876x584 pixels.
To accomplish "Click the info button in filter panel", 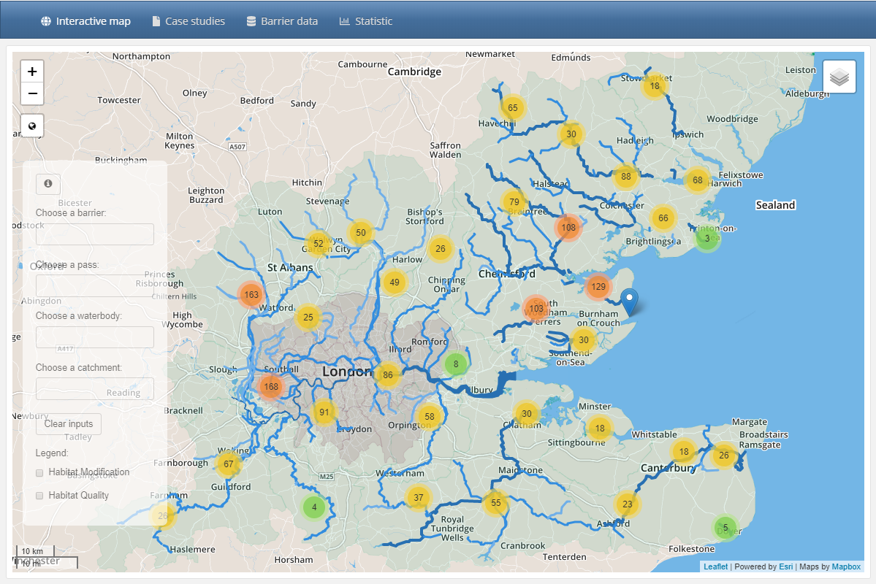I will 48,184.
